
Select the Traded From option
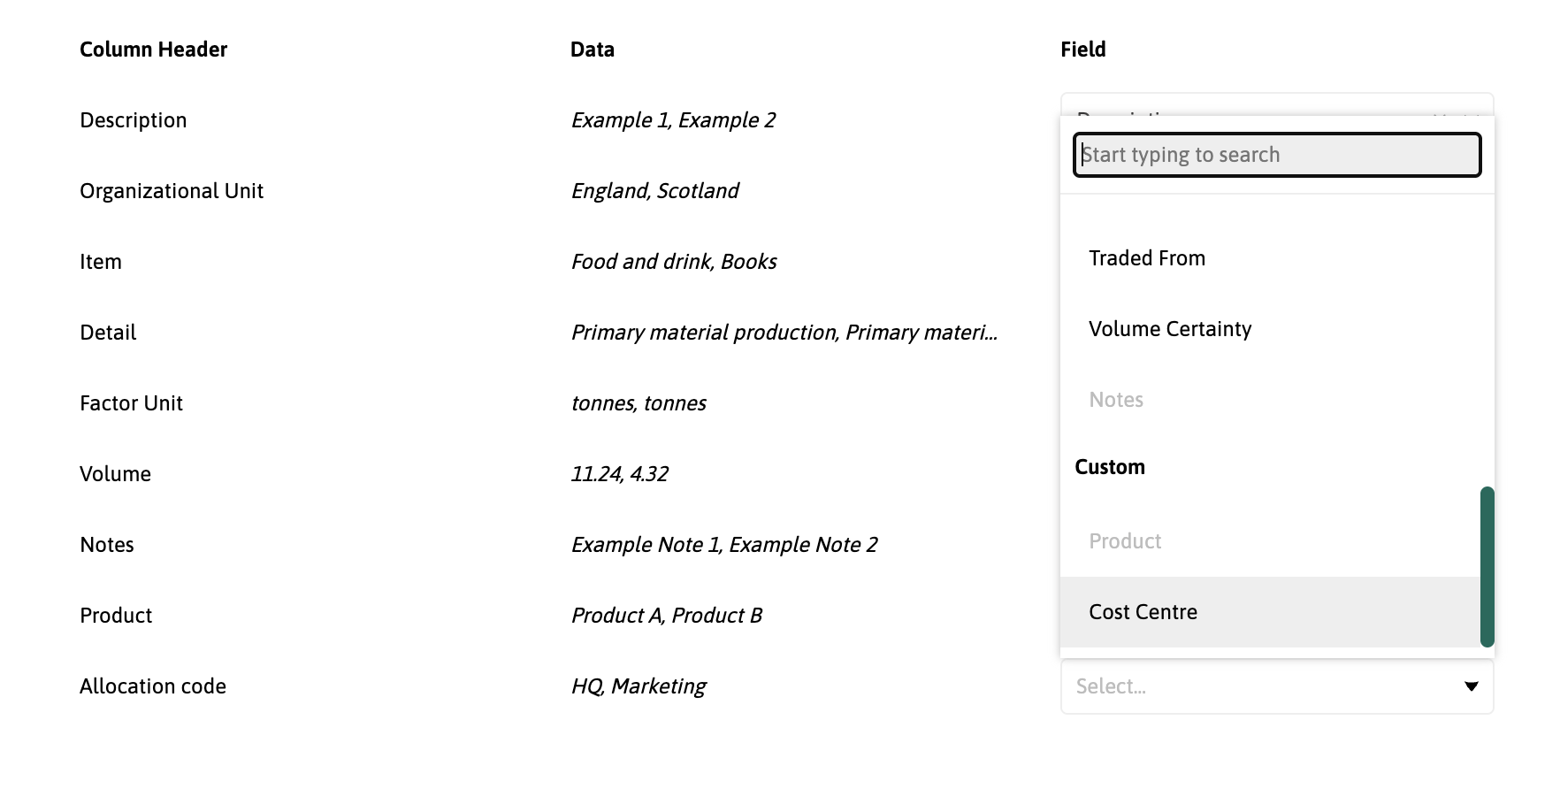(1147, 258)
